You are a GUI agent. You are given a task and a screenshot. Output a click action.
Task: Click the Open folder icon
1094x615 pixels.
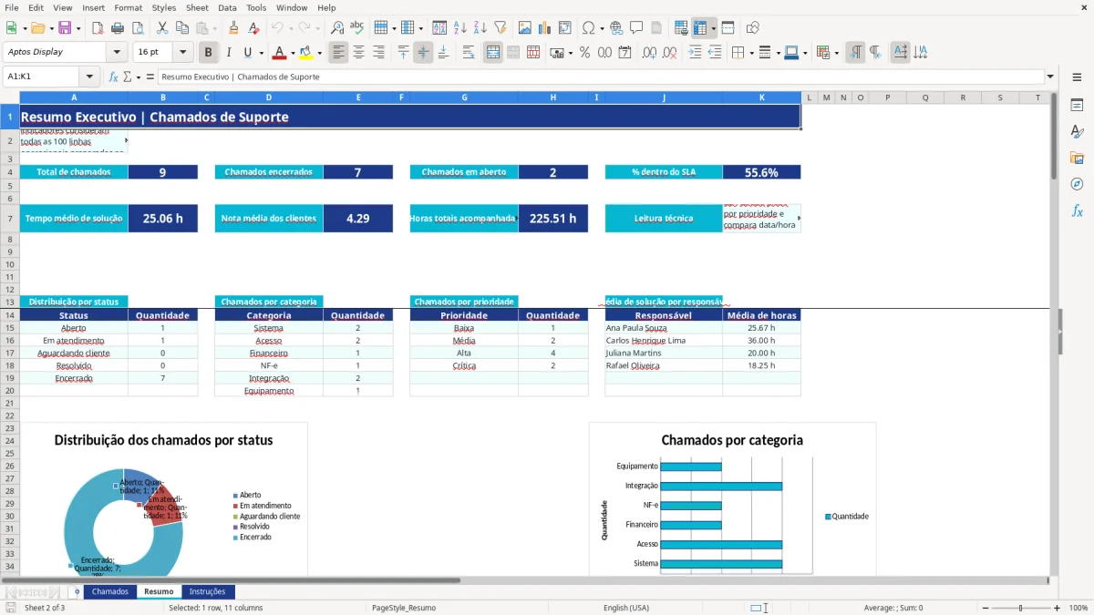pos(36,28)
